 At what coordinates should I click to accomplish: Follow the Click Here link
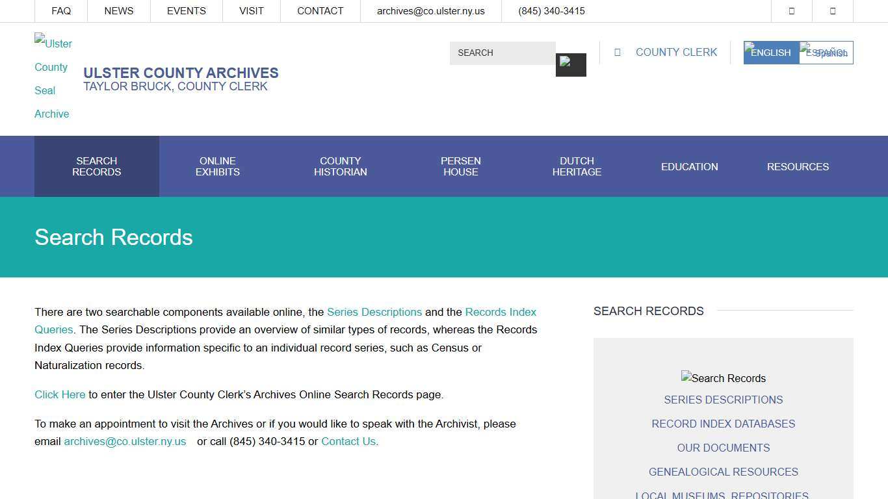coord(60,394)
